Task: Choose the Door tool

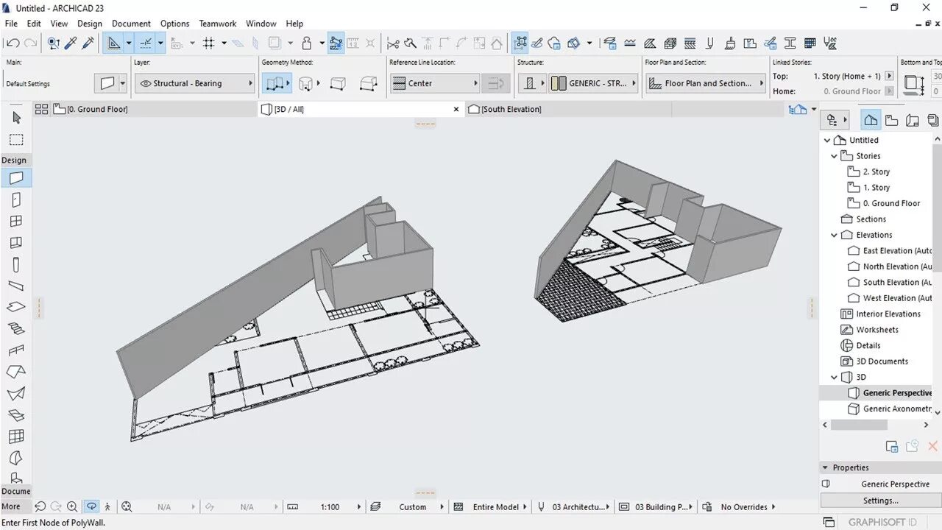Action: [x=16, y=199]
